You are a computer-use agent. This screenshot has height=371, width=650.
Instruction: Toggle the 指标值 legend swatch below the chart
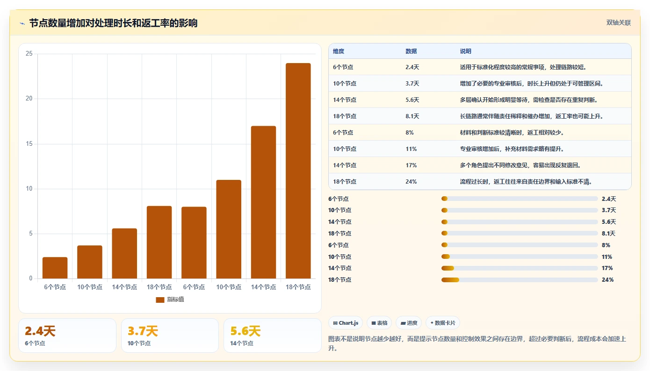coord(160,300)
